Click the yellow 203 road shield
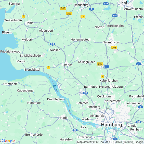Image resolution: width=144 pixels, height=144 pixels. pyautogui.click(x=69, y=14)
